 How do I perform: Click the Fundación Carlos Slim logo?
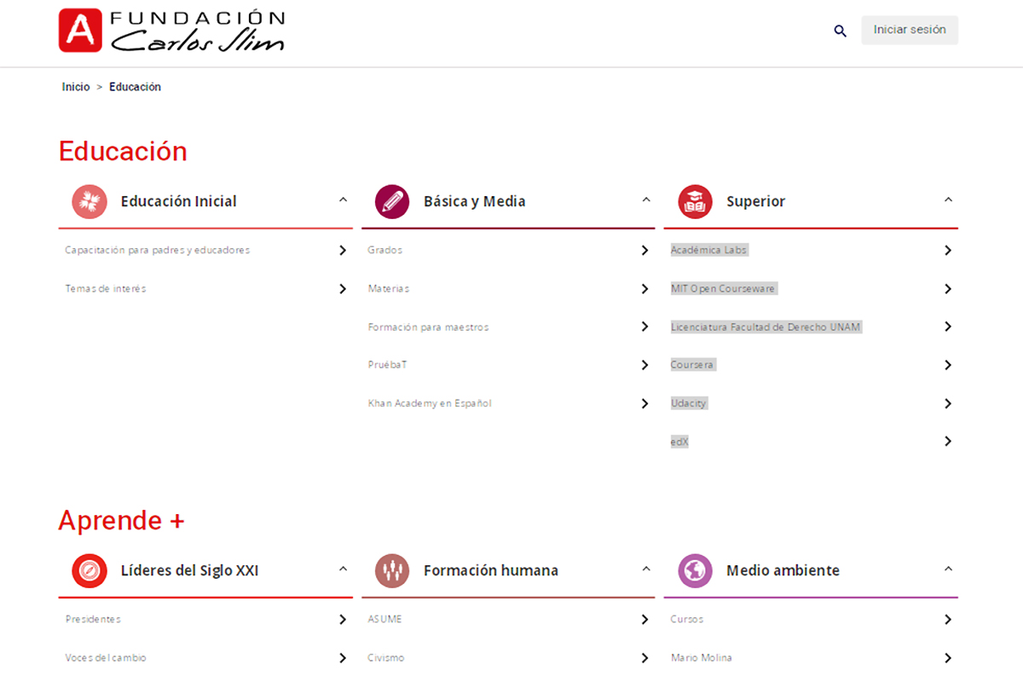(x=171, y=31)
